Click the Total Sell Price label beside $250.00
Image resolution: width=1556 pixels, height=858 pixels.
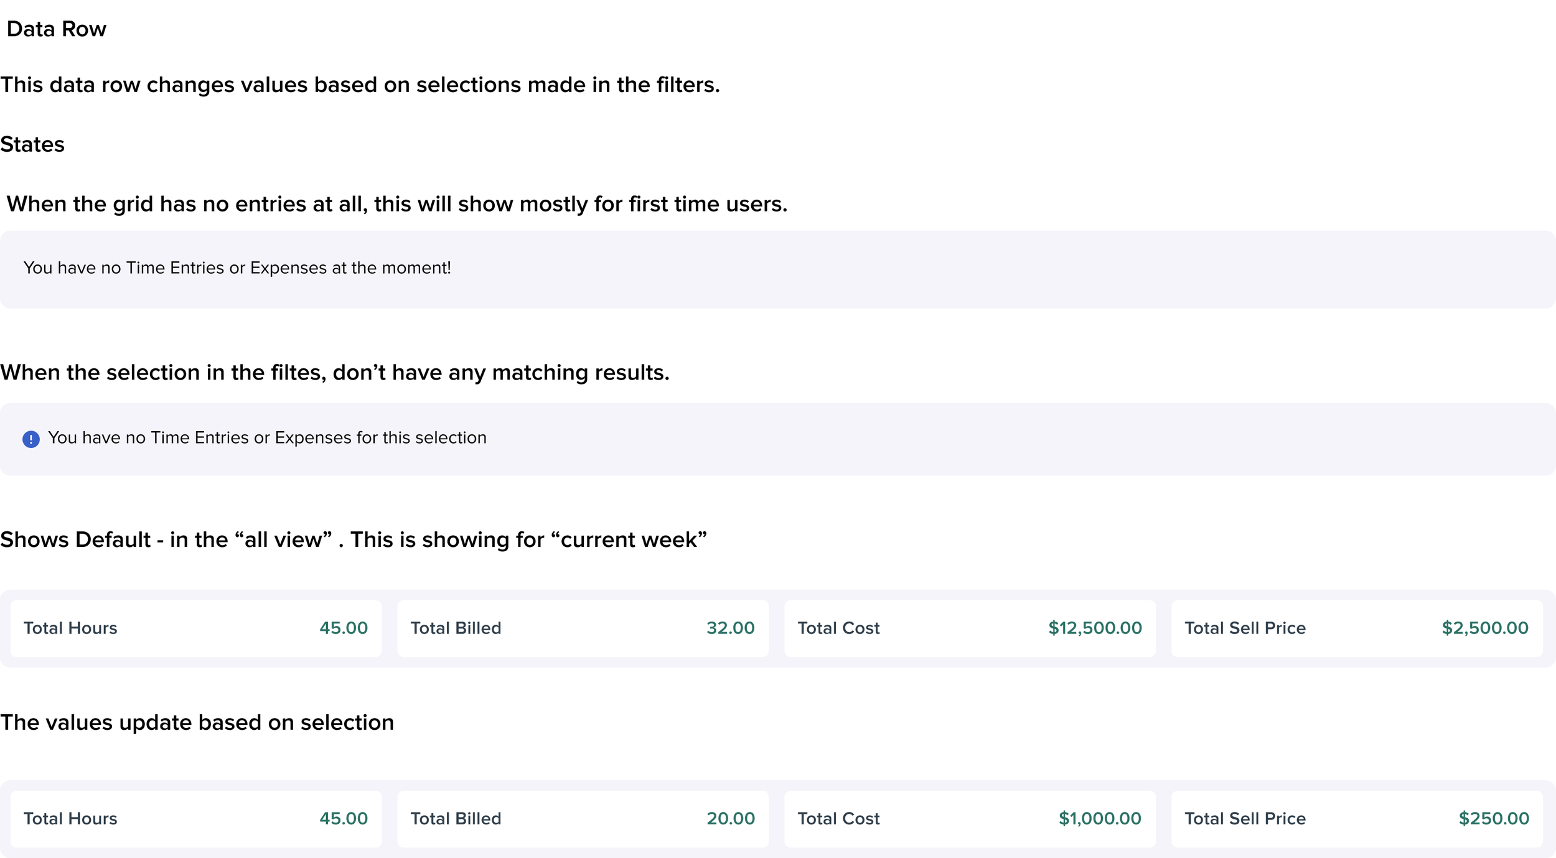coord(1245,819)
